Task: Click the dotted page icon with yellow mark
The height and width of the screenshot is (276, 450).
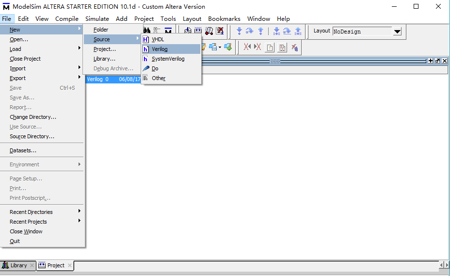Action: click(270, 48)
